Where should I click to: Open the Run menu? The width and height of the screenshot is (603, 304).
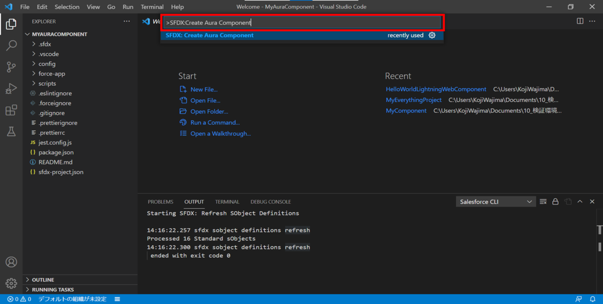(128, 7)
